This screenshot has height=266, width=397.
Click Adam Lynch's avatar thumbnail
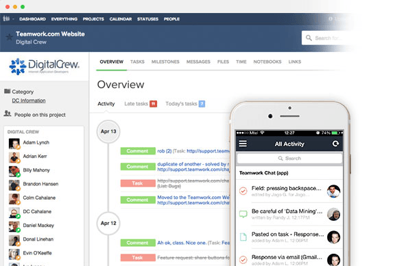tap(14, 144)
